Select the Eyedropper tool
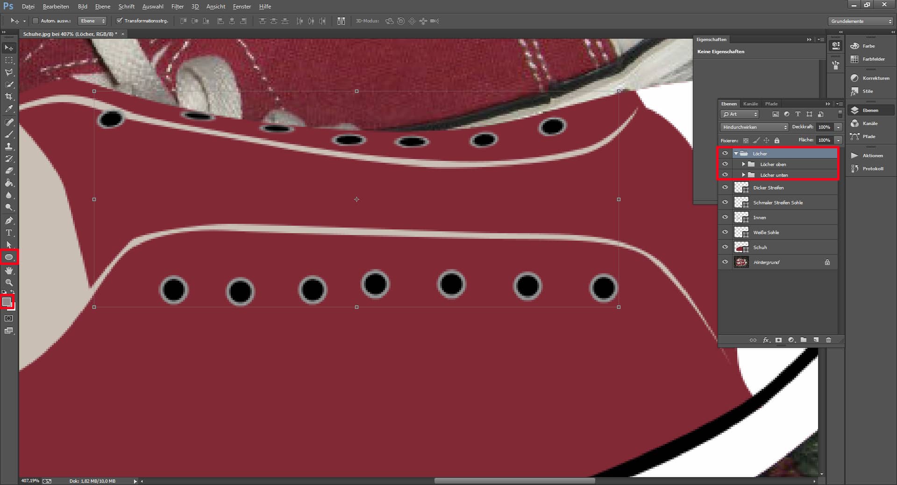This screenshot has height=485, width=897. (9, 109)
